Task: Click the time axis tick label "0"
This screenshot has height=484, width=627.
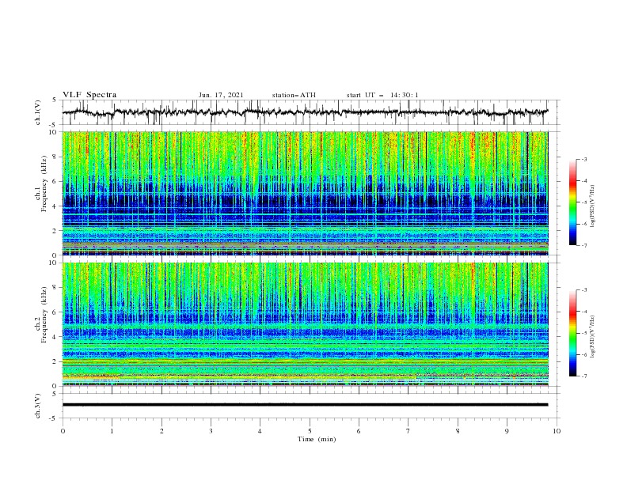Action: coord(63,431)
